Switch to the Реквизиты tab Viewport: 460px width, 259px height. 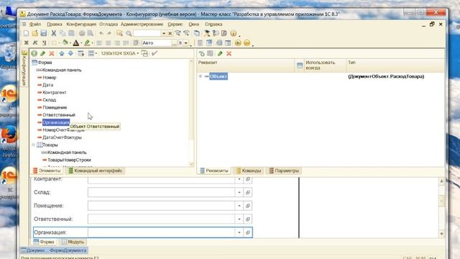tap(214, 171)
